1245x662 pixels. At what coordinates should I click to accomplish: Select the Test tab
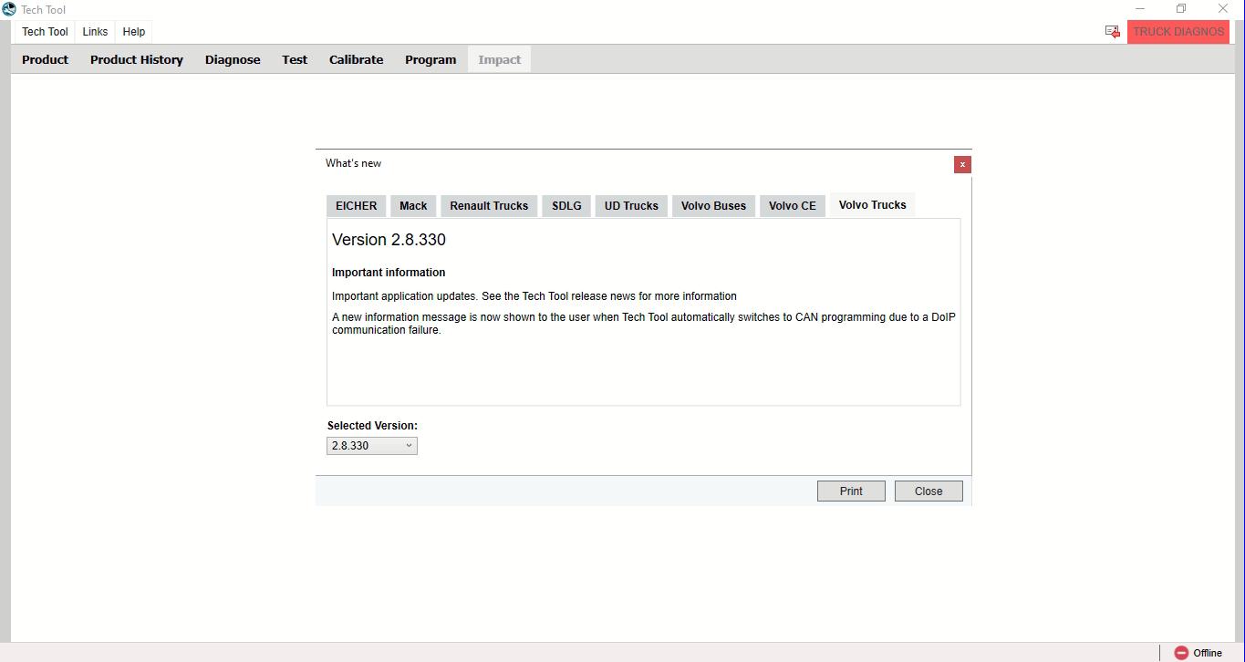(295, 60)
